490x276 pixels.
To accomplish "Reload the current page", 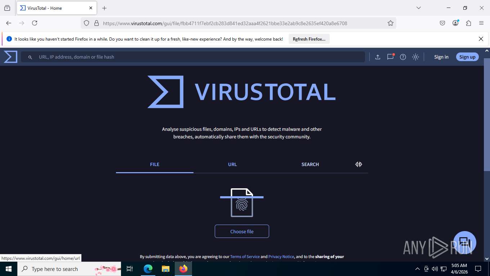I will 35,23.
